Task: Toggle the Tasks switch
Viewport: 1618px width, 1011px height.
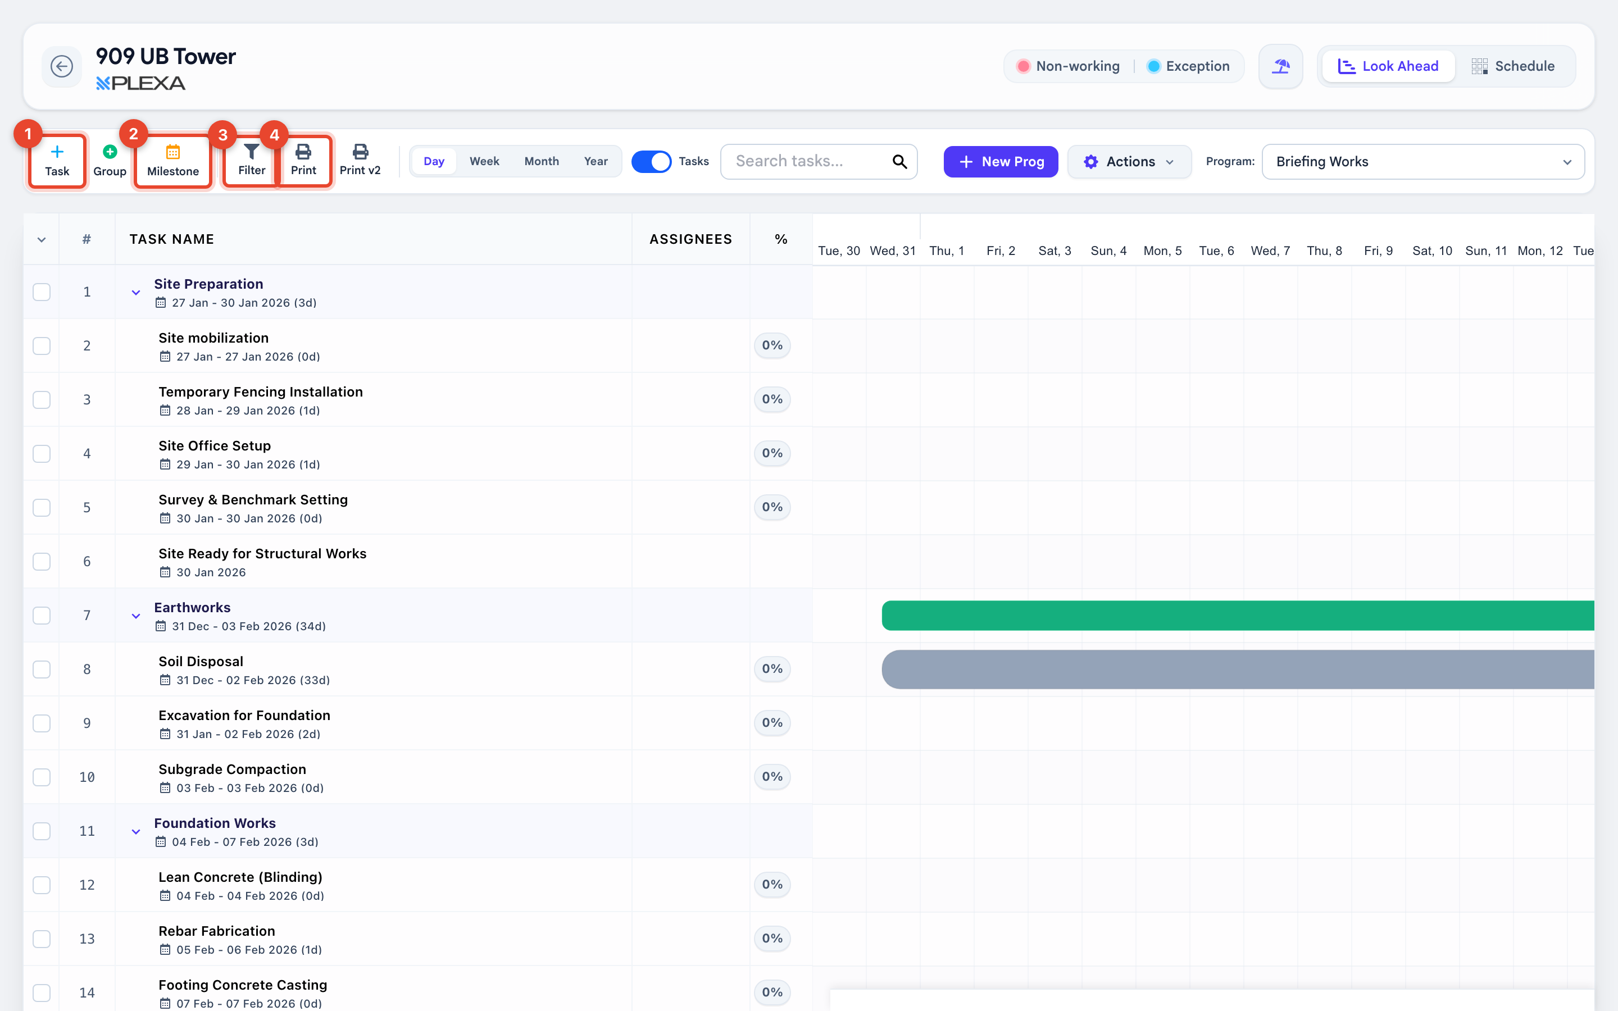Action: tap(651, 162)
